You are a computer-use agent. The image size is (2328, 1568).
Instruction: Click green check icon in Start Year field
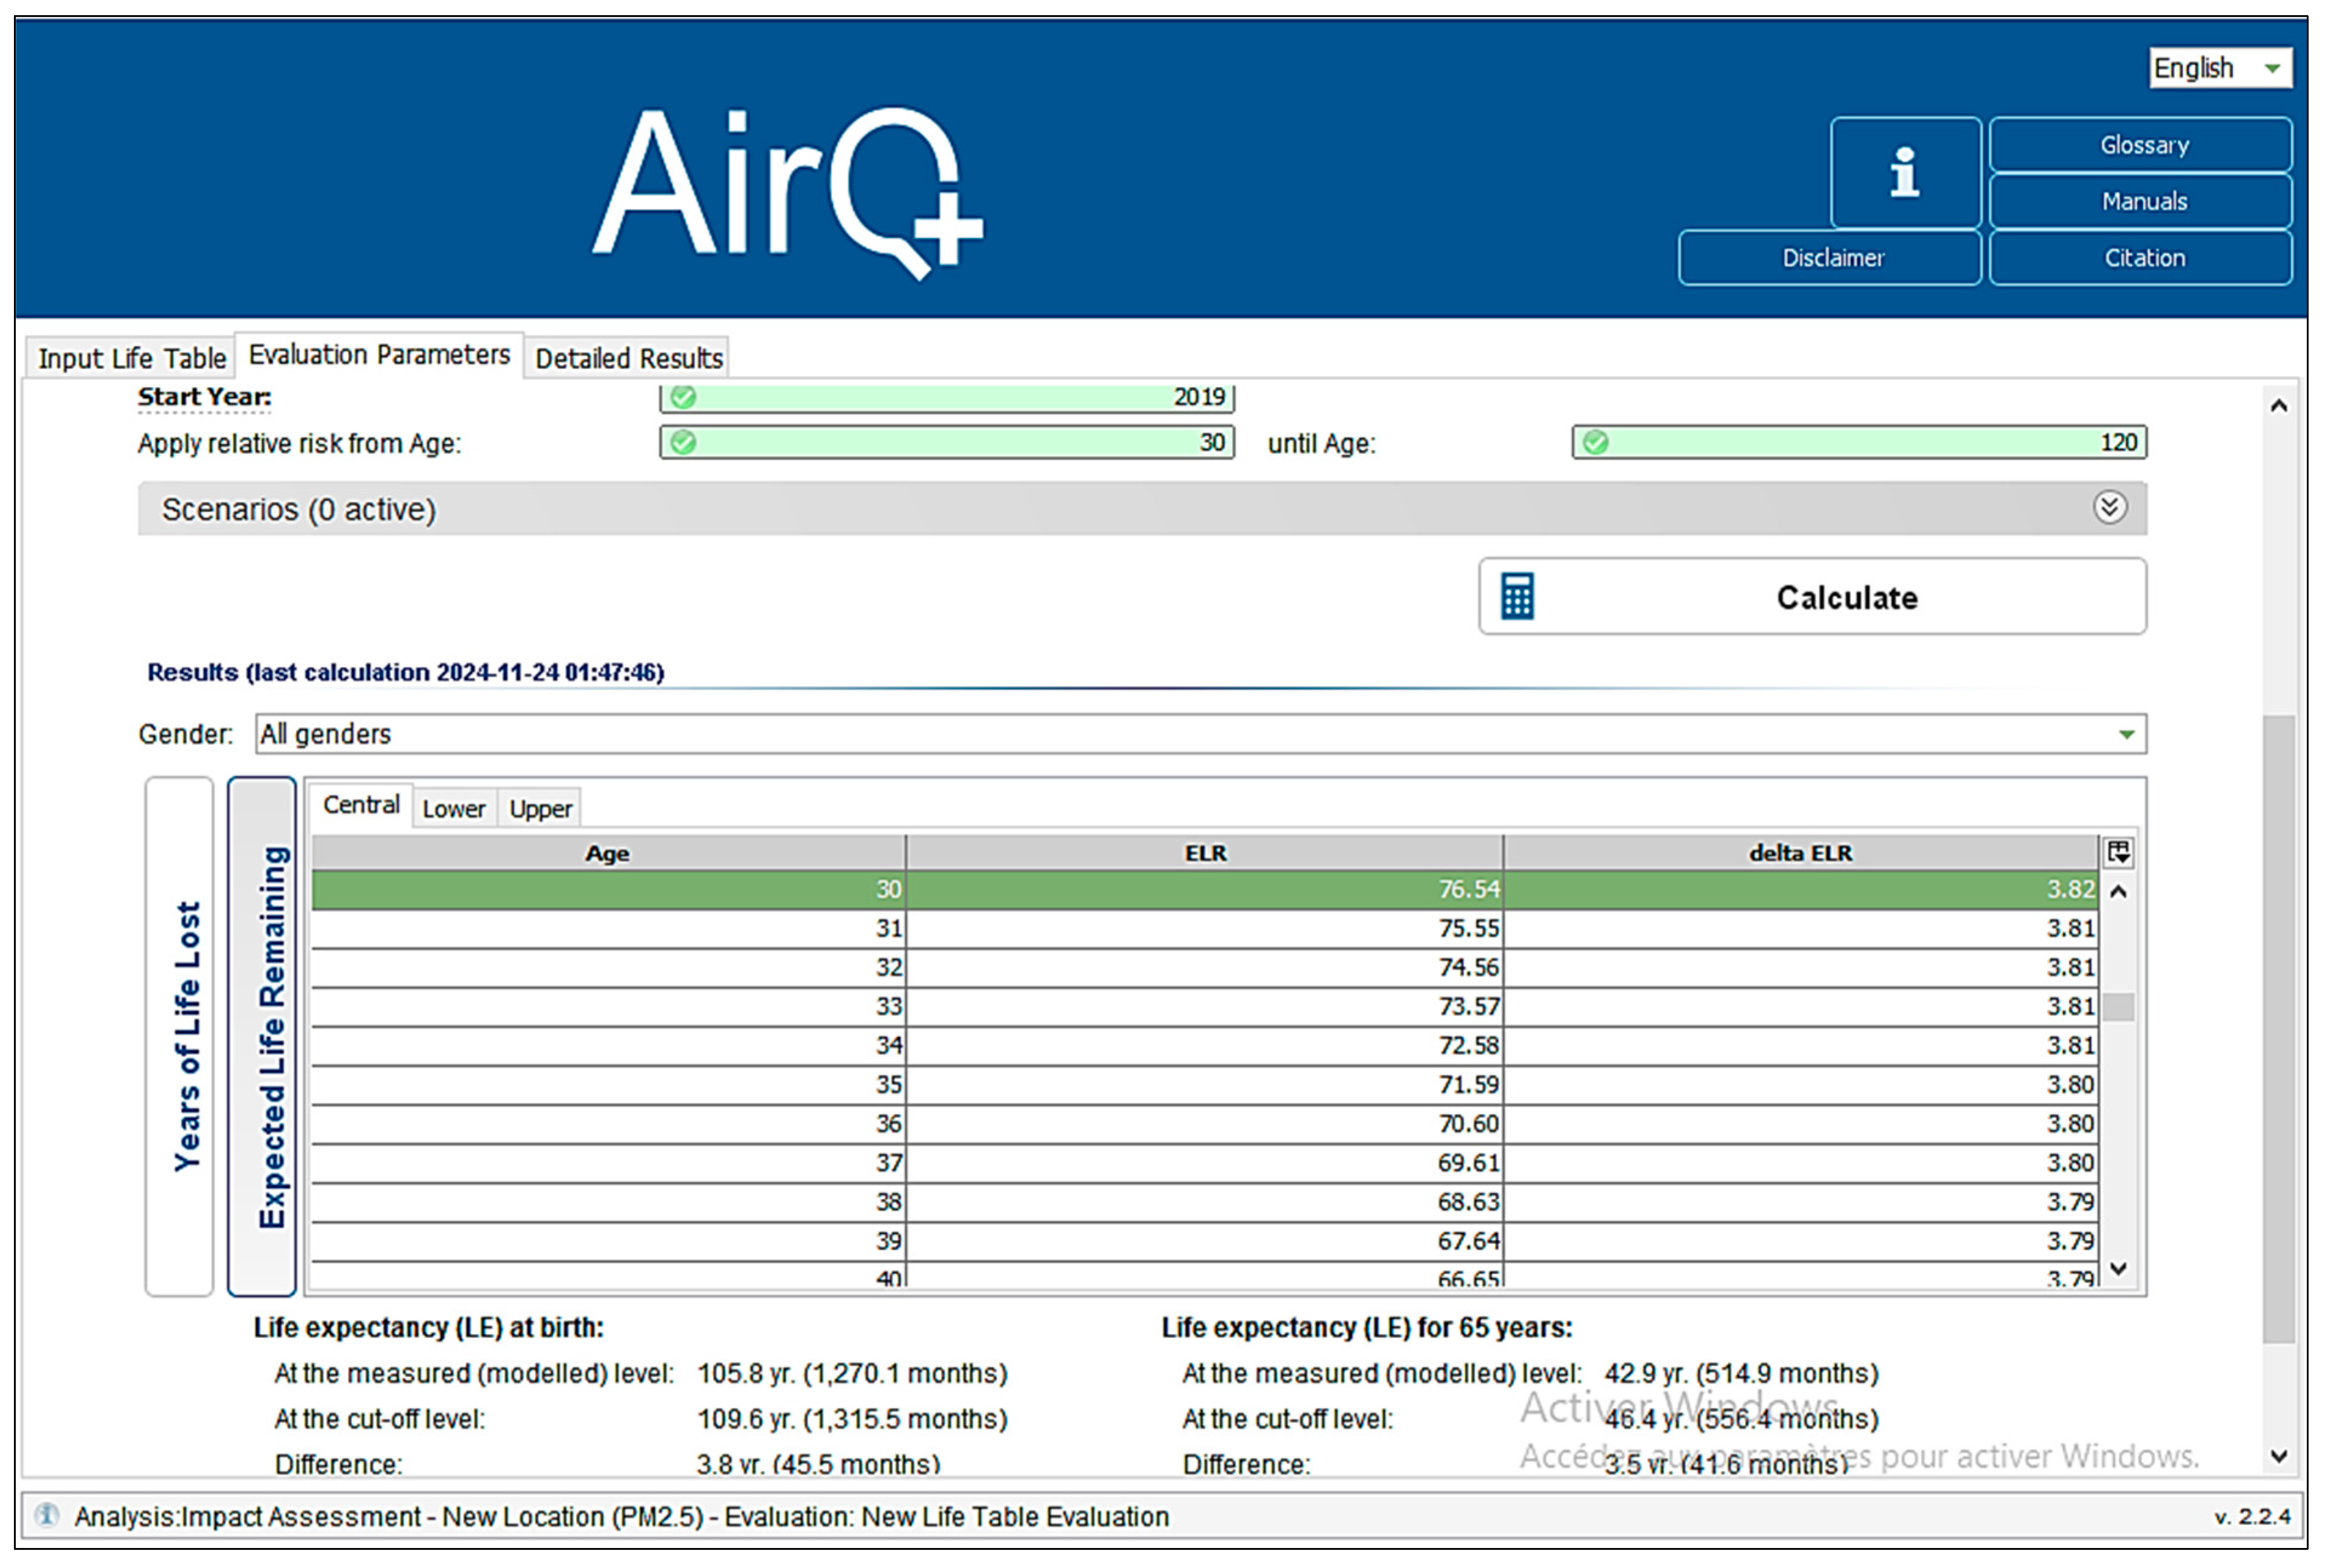[x=683, y=397]
